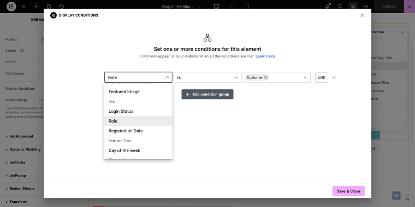The image size is (415, 207).
Task: Open the history clock icon
Action: coord(62,7)
